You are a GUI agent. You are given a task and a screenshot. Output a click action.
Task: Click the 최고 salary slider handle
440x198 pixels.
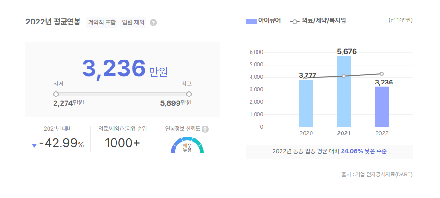coord(189,94)
